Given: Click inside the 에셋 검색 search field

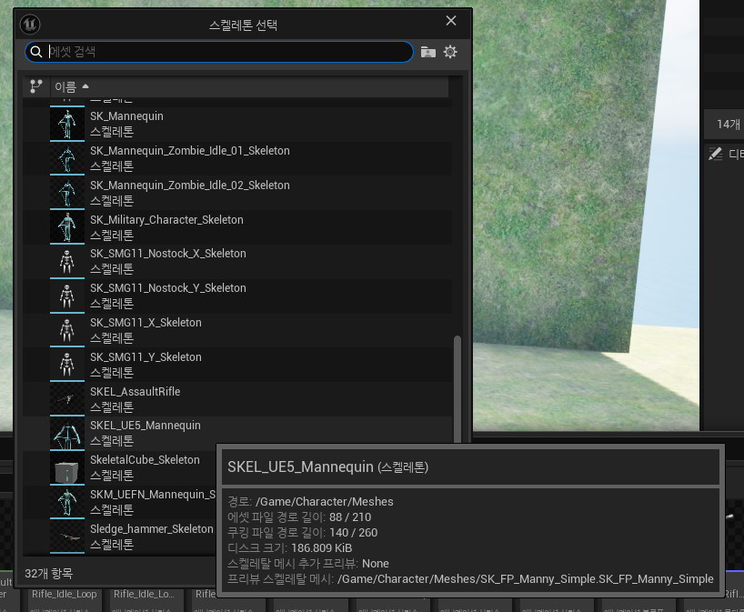Looking at the screenshot, I should point(218,52).
